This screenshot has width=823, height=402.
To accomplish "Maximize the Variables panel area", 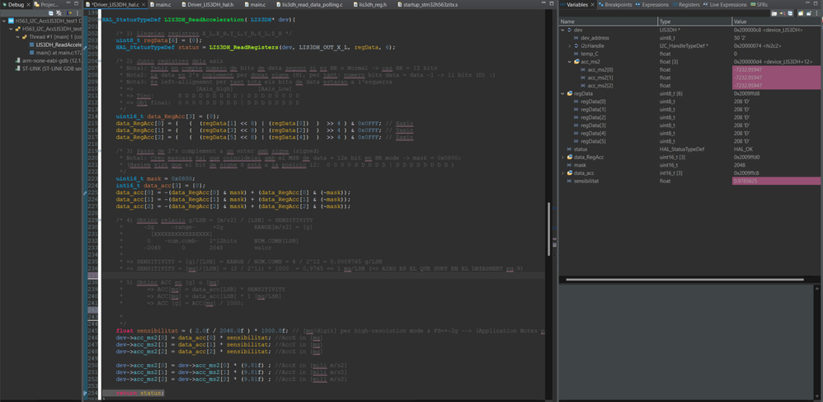I will (817, 4).
